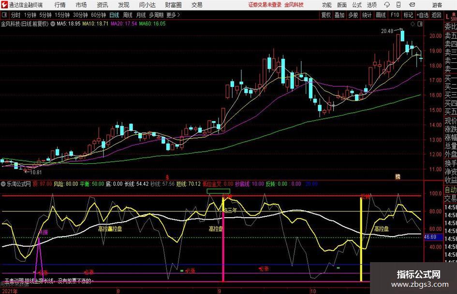Open the 问小达 menu
Viewport: 457px width, 294px height.
147,5
